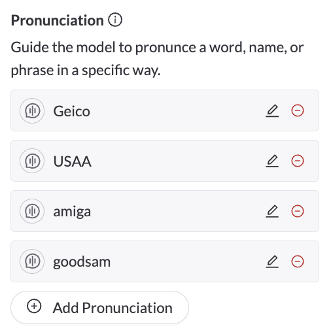Edit the Geico pronunciation entry
331x332 pixels.
[x=272, y=110]
